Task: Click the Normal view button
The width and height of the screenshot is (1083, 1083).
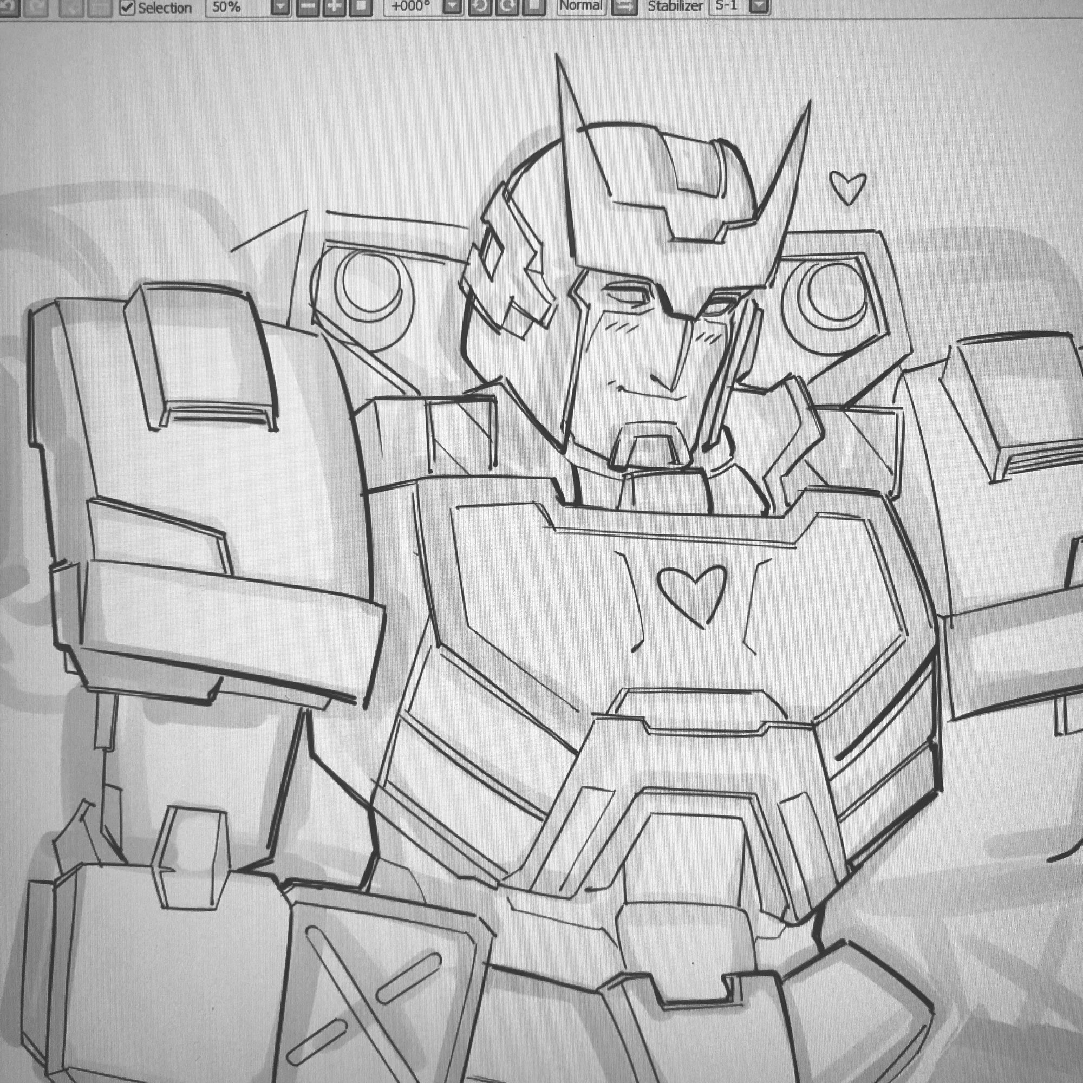Action: (580, 6)
